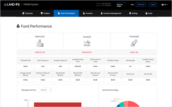Image resolution: width=172 pixels, height=107 pixels.
Task: Click the teal USDCHF pie slice
Action: pos(121,105)
